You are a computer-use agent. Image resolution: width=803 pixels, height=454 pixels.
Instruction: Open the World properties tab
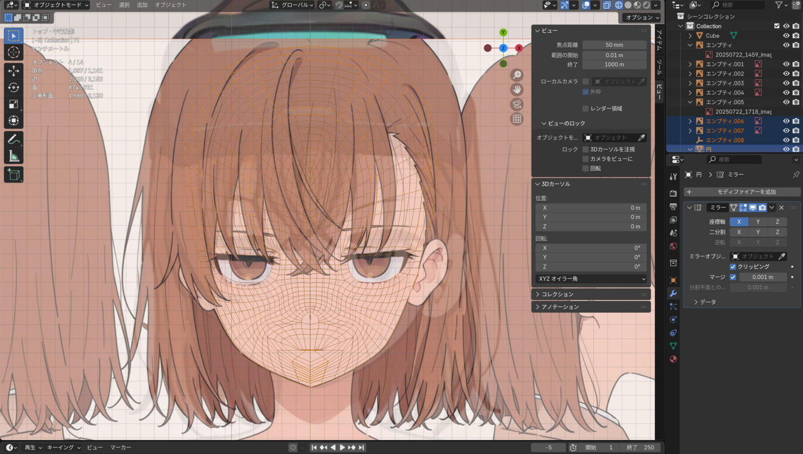(x=673, y=246)
